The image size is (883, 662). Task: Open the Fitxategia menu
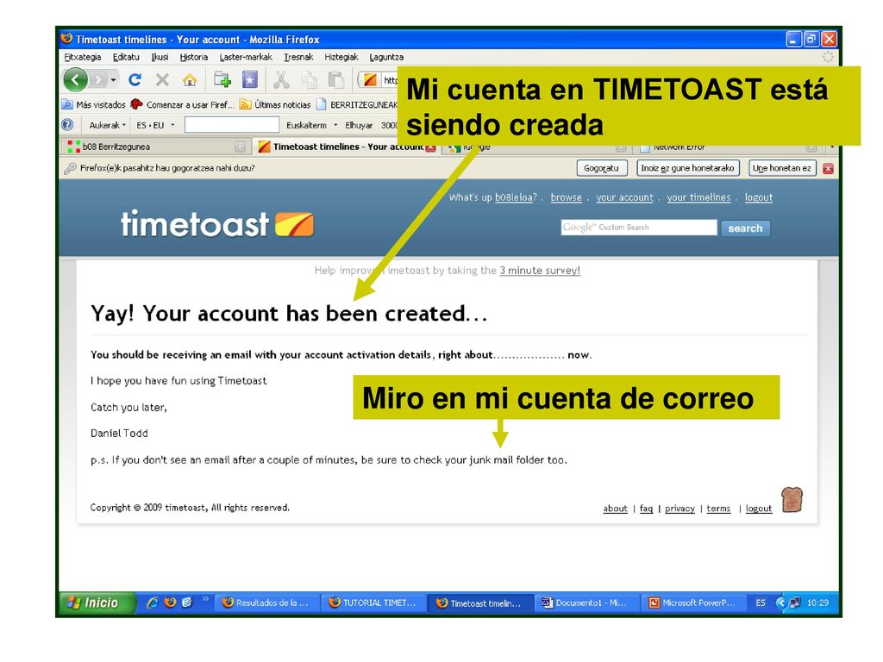pos(83,57)
